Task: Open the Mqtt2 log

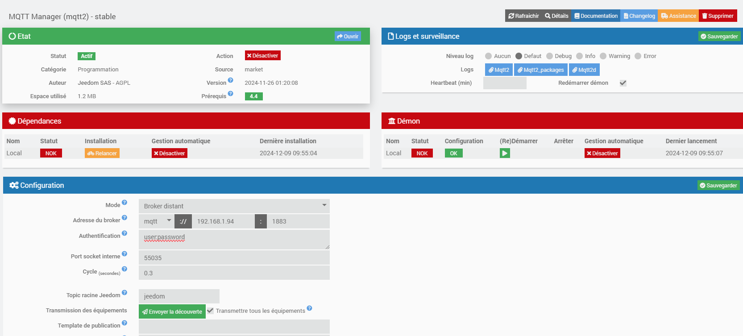Action: [x=499, y=70]
